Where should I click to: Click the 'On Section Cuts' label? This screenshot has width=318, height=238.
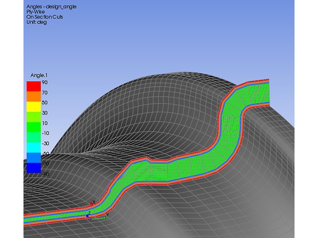click(45, 17)
